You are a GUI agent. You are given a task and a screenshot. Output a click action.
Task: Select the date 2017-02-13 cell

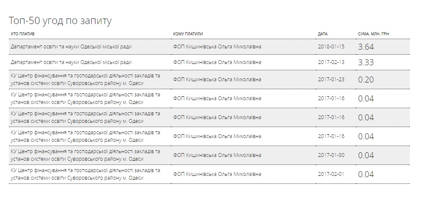click(331, 62)
